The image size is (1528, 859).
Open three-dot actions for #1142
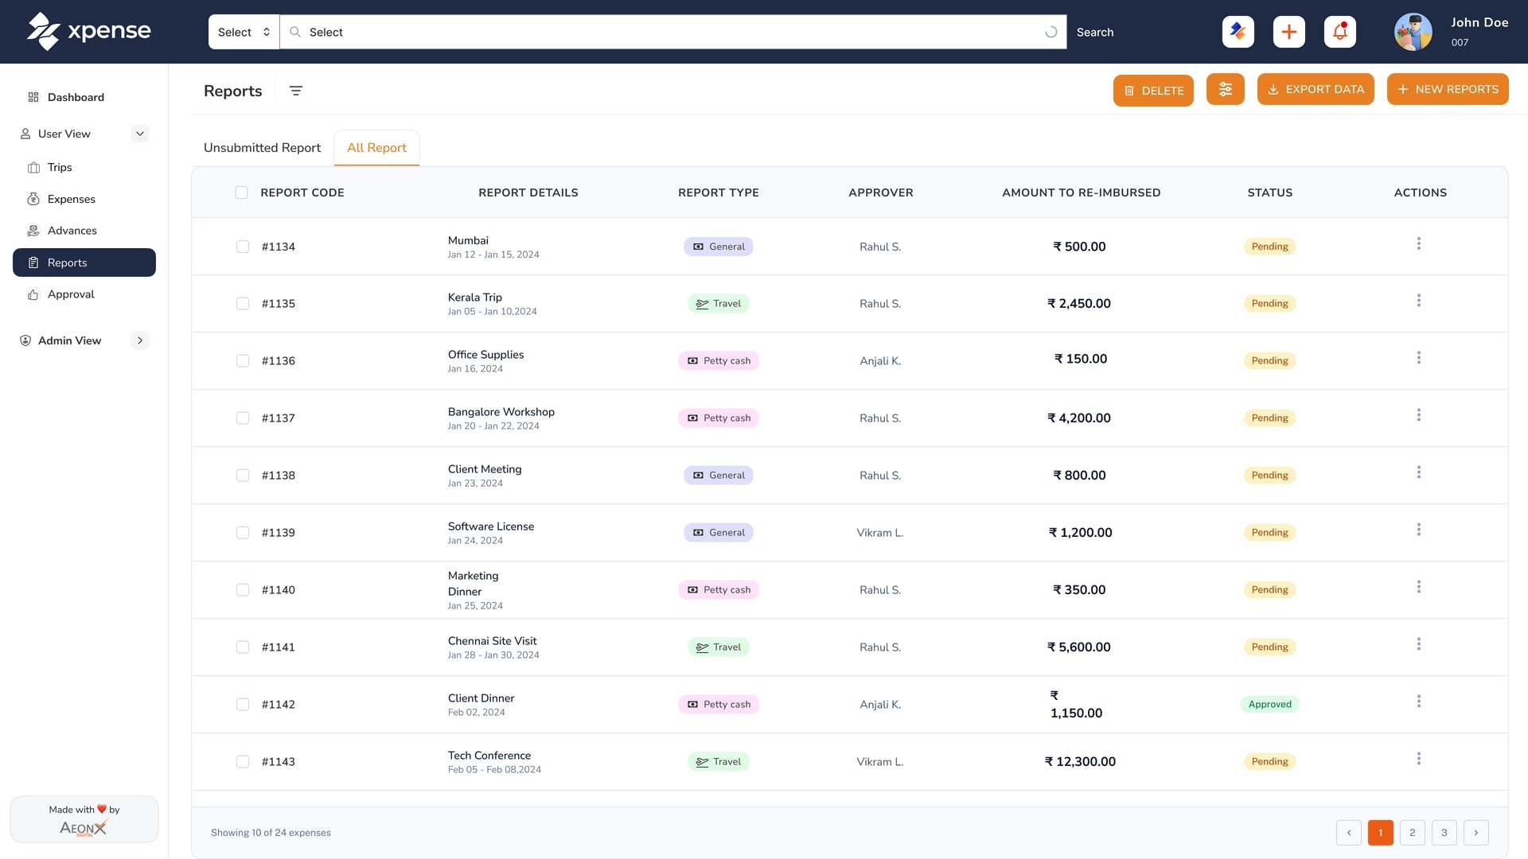(1418, 702)
